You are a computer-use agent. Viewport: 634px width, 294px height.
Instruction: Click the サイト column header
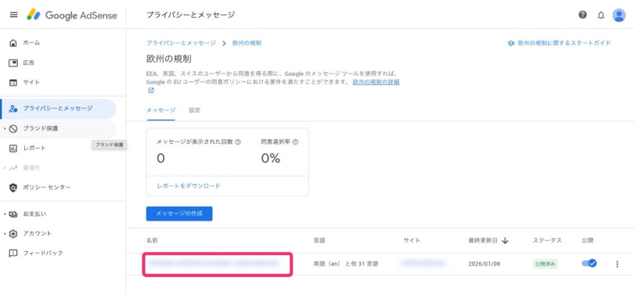[412, 241]
